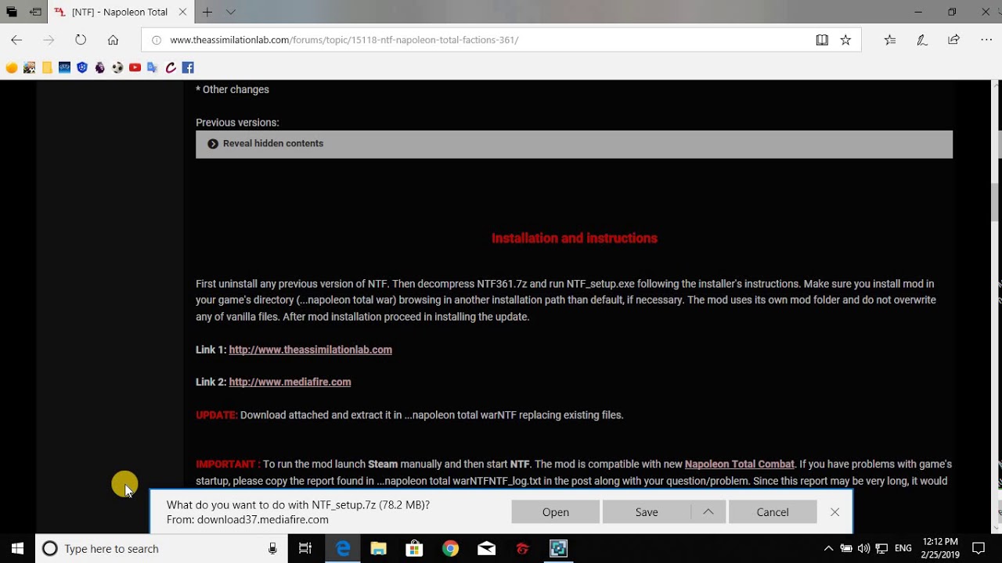Viewport: 1002px width, 563px height.
Task: Open the downloaded NTF_setup.7z file
Action: click(555, 512)
